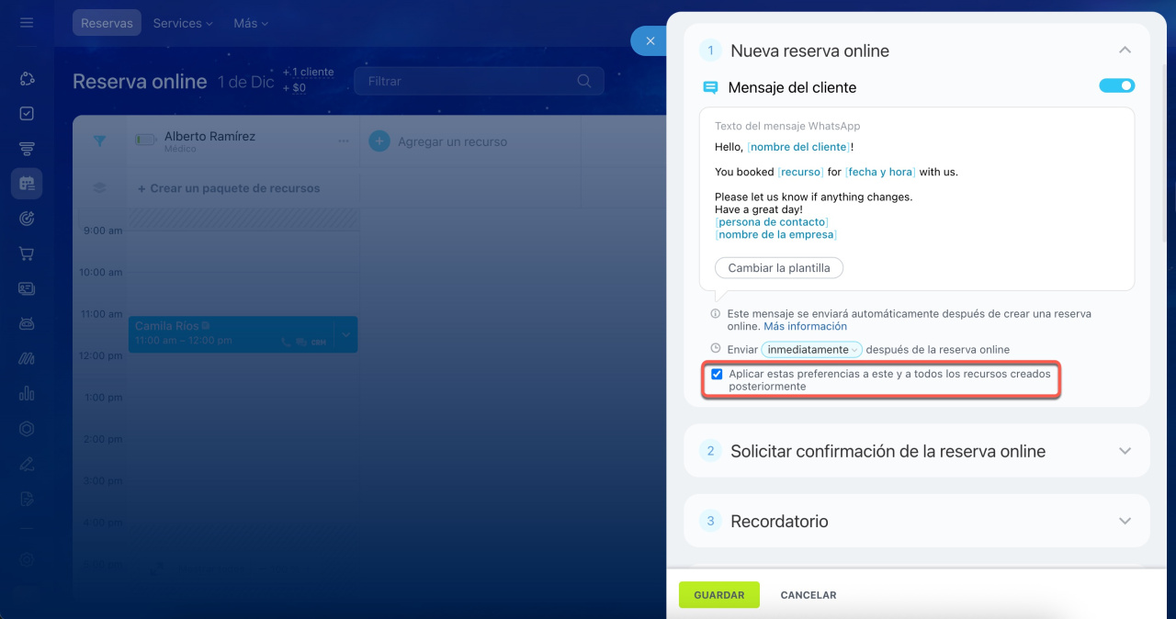Open the robot automation icon in sidebar
1176x619 pixels.
coord(27,323)
